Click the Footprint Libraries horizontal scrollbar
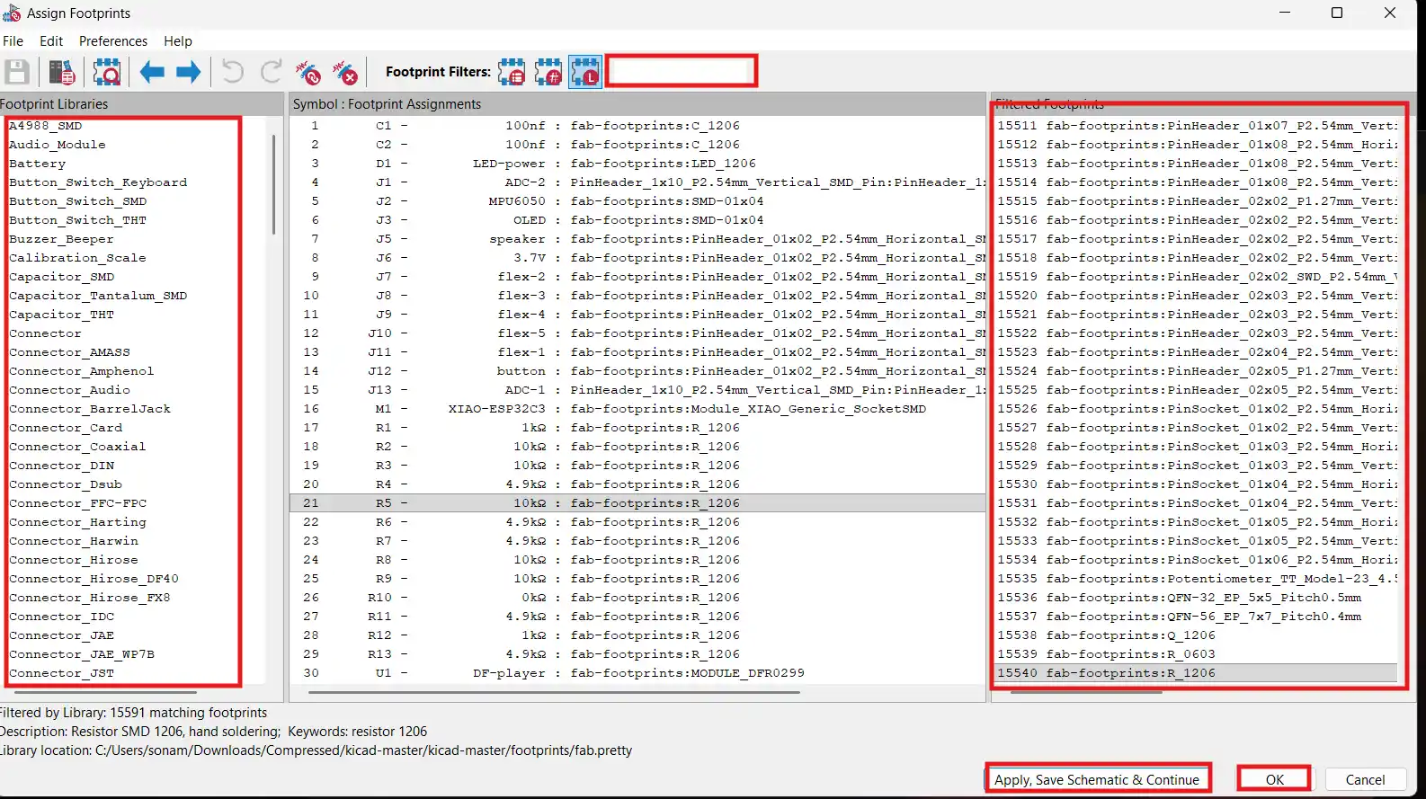1426x799 pixels. coord(106,693)
